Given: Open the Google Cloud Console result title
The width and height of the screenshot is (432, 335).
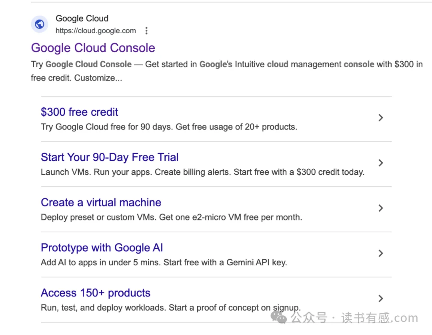Looking at the screenshot, I should tap(93, 48).
